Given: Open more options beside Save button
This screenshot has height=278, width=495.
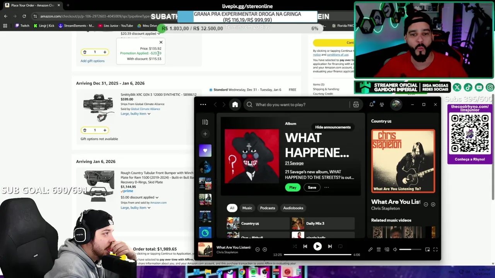Looking at the screenshot, I should point(326,188).
